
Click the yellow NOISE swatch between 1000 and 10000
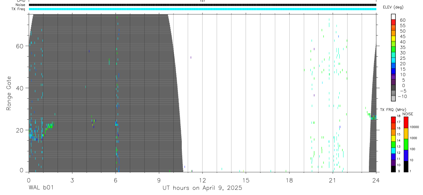[x=406, y=133]
